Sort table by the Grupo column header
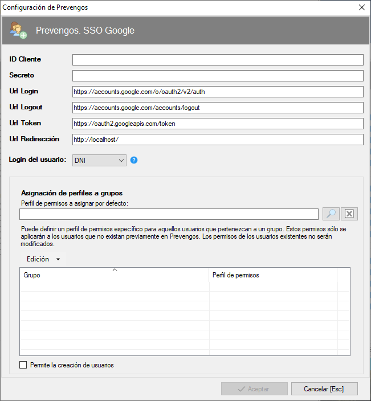Viewport: 371px width, 401px height. 114,275
